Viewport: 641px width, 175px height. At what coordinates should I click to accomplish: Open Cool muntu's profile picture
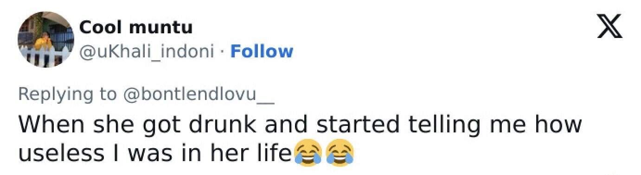pos(46,39)
